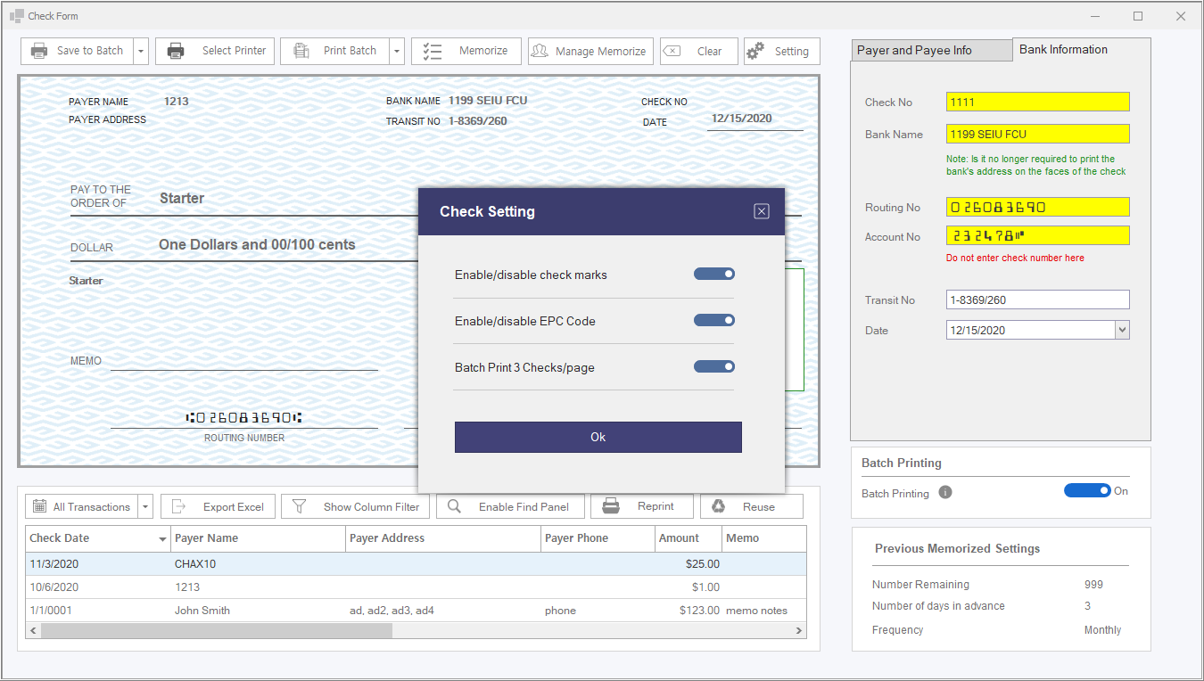Switch to Payer and Payee Info tab

pyautogui.click(x=931, y=50)
